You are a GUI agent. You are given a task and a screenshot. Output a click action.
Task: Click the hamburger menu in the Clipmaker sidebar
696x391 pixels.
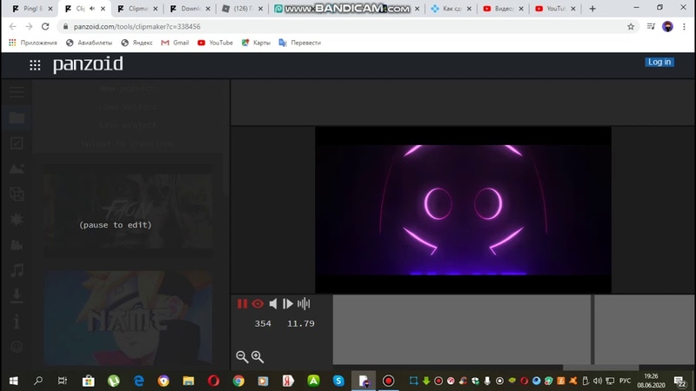pos(17,92)
